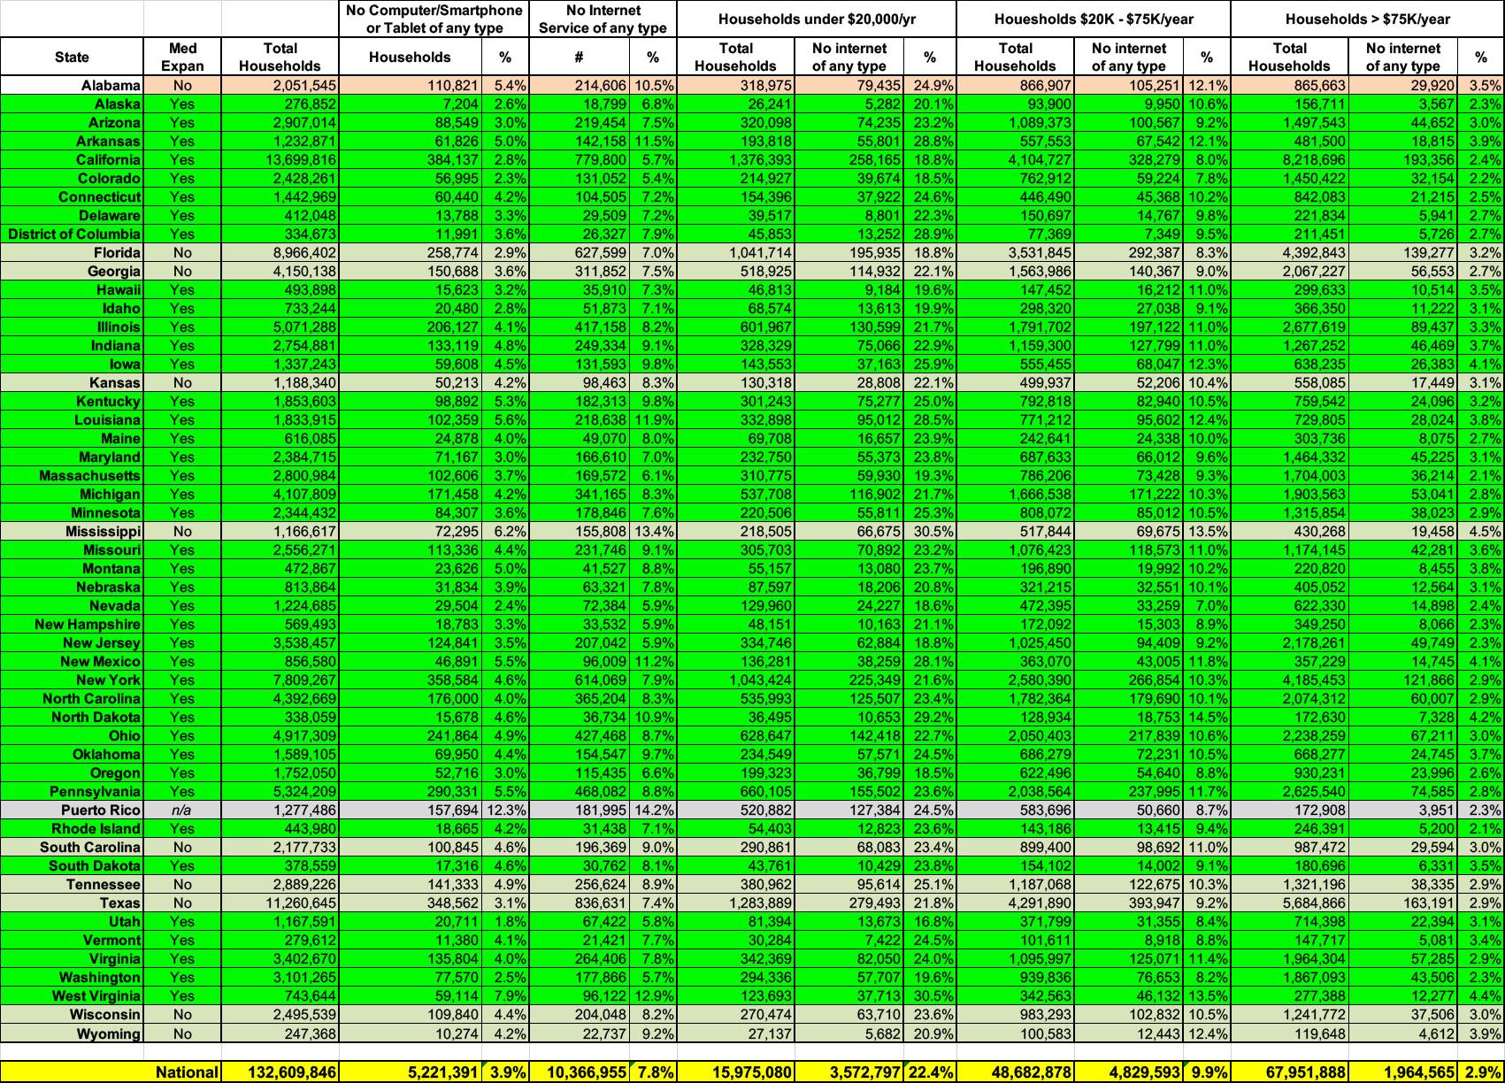
Task: Select the Households > $75K/year group header
Action: (1367, 19)
